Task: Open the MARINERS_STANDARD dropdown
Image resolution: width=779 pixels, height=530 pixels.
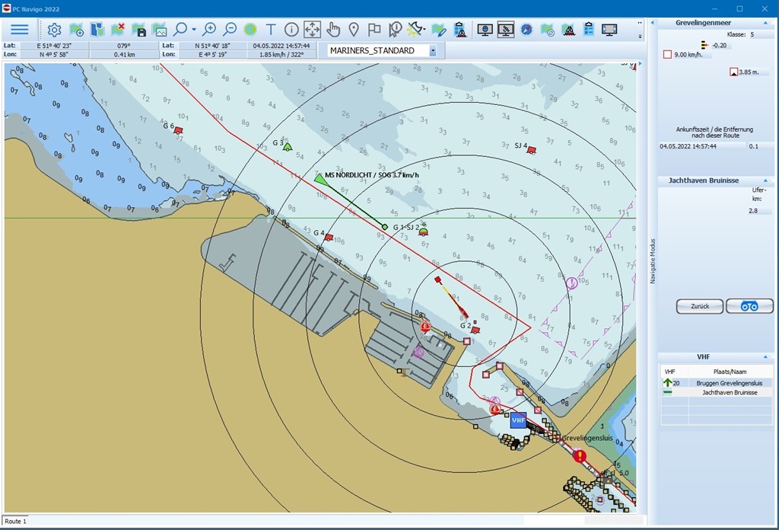Action: [x=433, y=51]
